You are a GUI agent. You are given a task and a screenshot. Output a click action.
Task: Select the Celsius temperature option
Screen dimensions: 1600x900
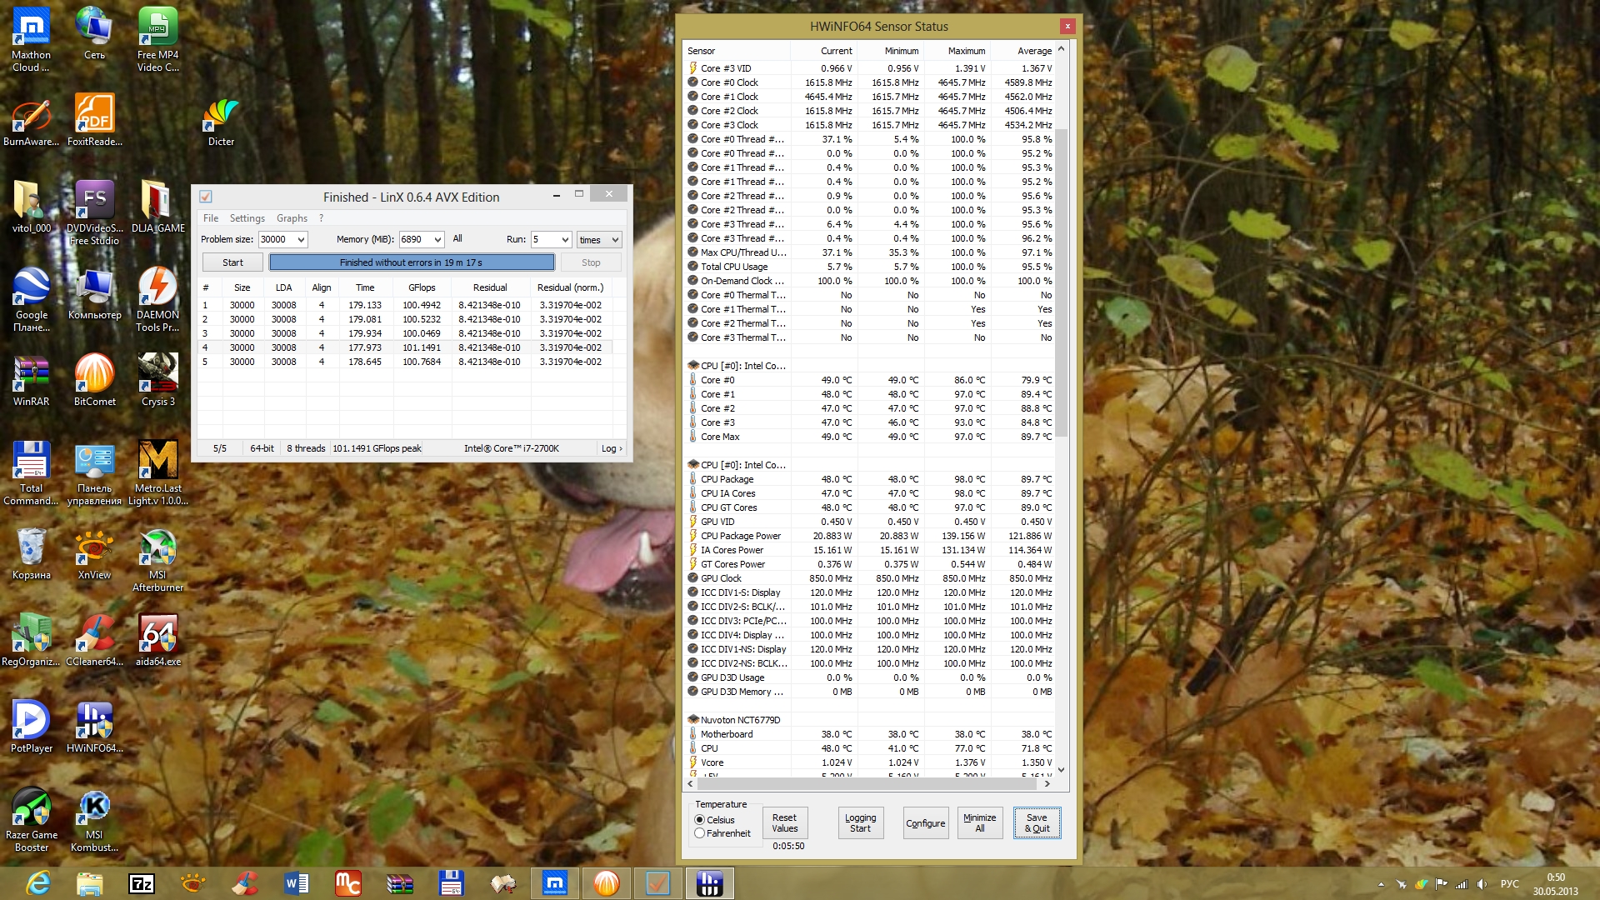click(700, 820)
